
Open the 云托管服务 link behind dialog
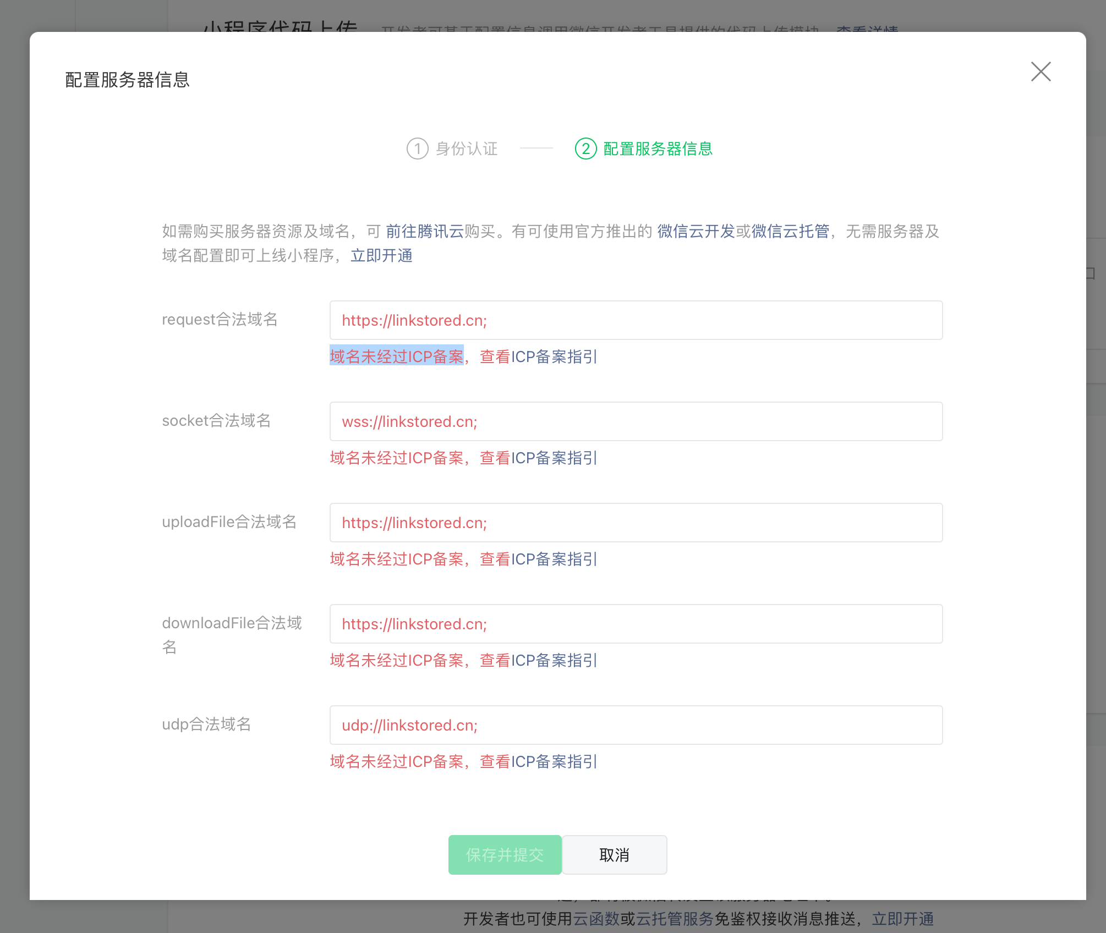[674, 919]
